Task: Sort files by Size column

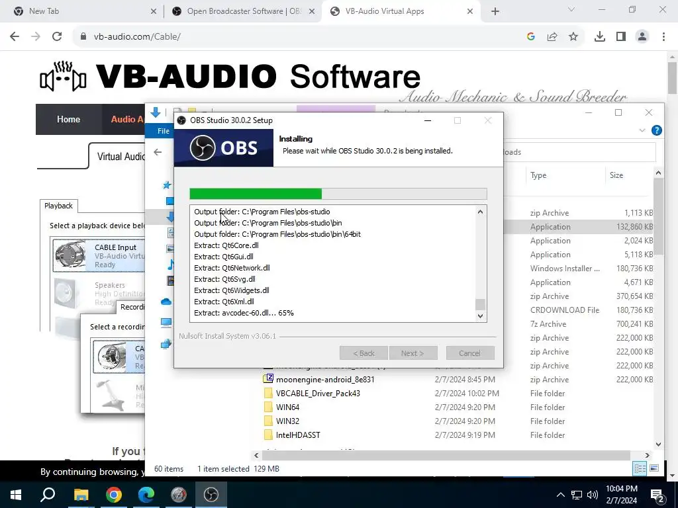Action: point(616,175)
